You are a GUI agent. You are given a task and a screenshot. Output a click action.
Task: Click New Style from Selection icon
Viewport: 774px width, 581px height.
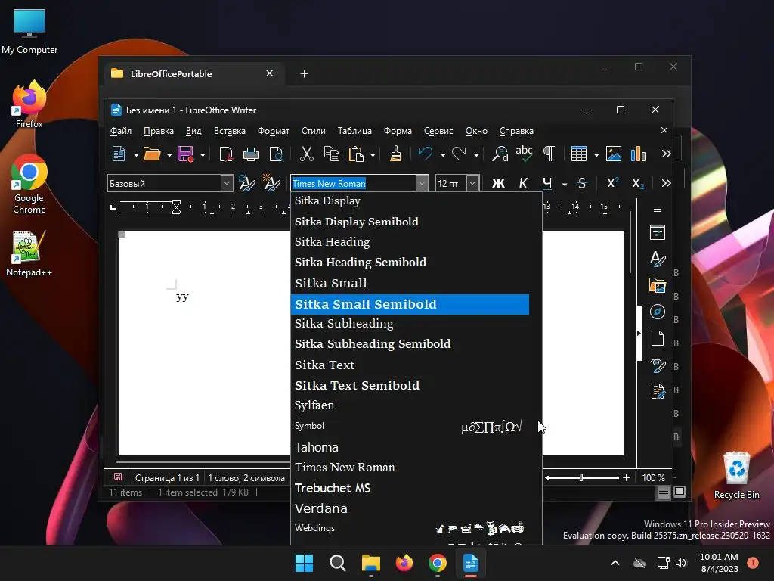(x=271, y=183)
